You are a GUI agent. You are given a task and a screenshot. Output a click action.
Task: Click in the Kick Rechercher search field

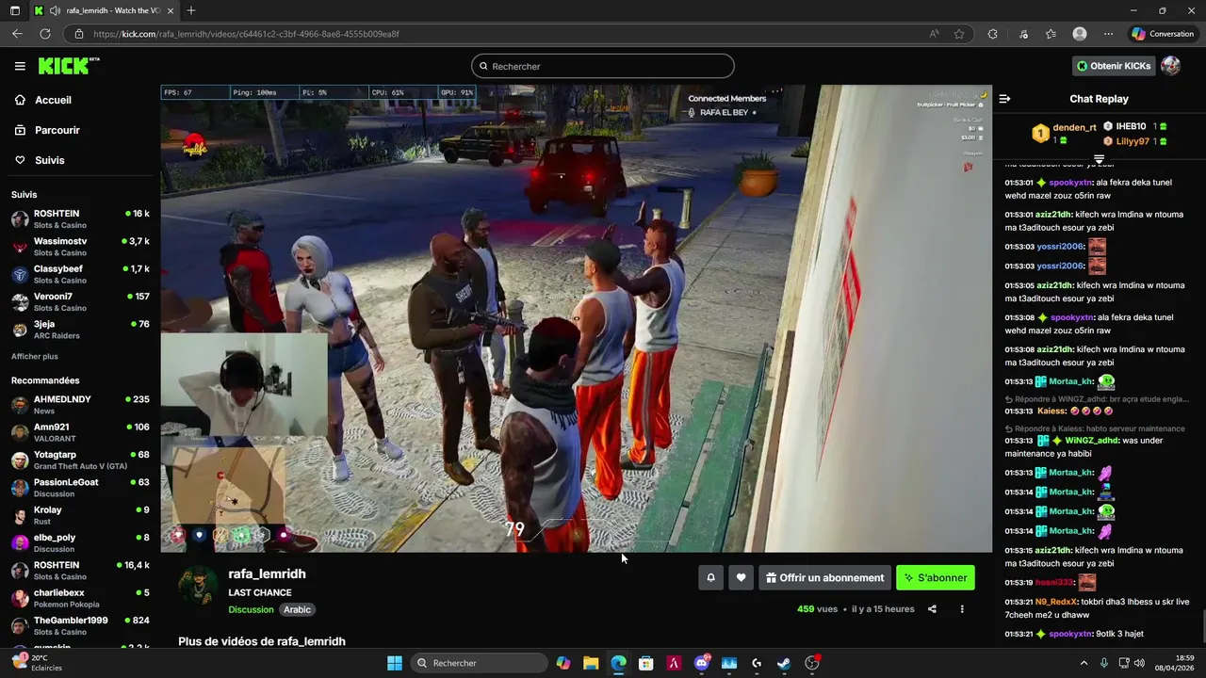(x=603, y=66)
